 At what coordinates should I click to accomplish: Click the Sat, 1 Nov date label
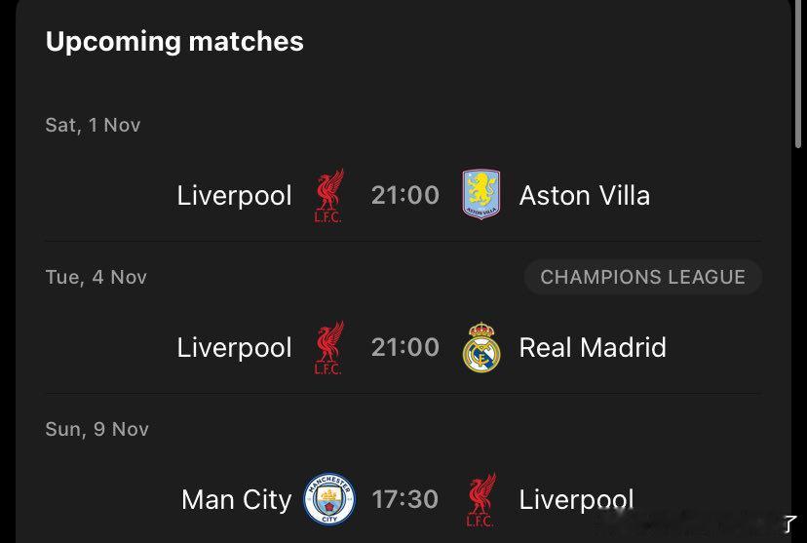click(93, 125)
